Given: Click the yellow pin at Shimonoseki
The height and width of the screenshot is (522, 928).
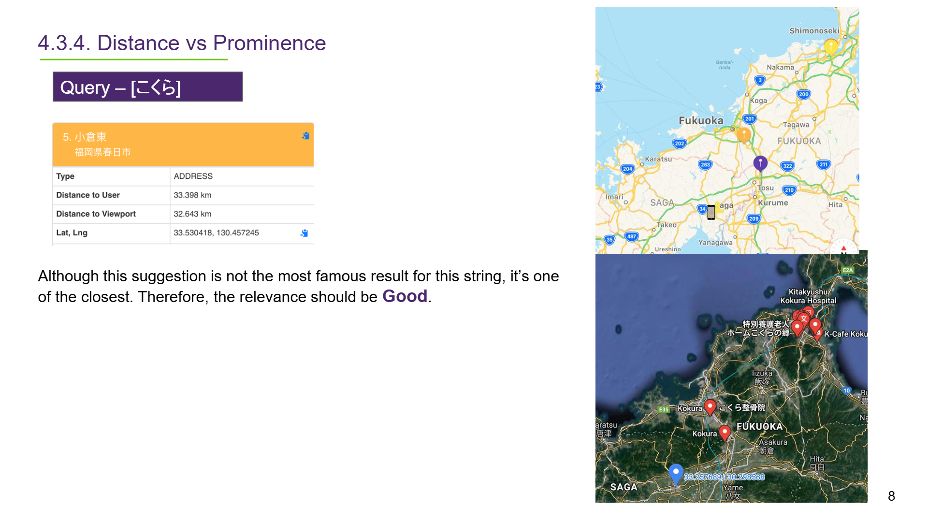Looking at the screenshot, I should pos(831,47).
